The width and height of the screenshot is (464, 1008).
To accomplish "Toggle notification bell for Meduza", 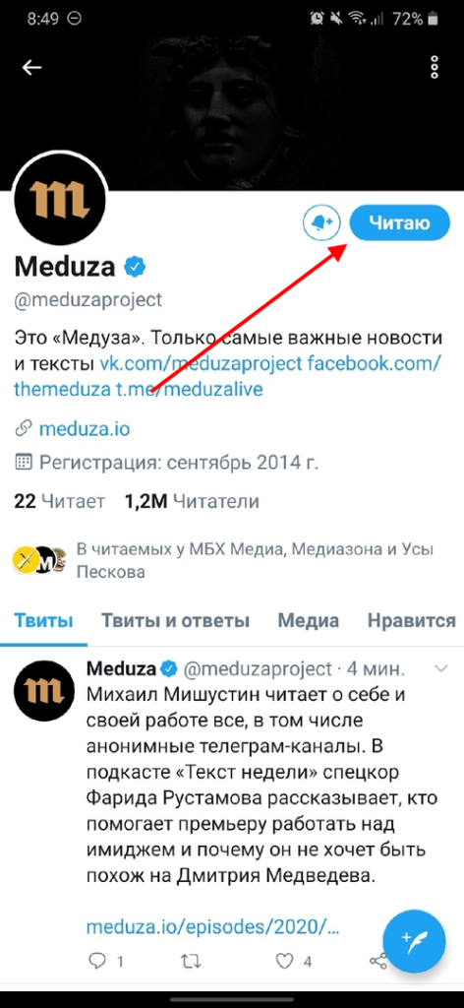I will (320, 223).
